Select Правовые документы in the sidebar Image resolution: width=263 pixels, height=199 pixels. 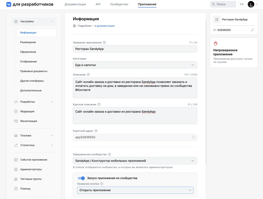point(34,71)
